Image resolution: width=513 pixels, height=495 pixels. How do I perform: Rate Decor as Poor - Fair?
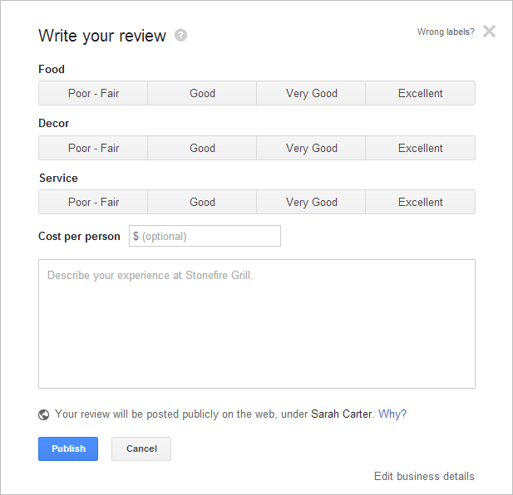(x=93, y=148)
